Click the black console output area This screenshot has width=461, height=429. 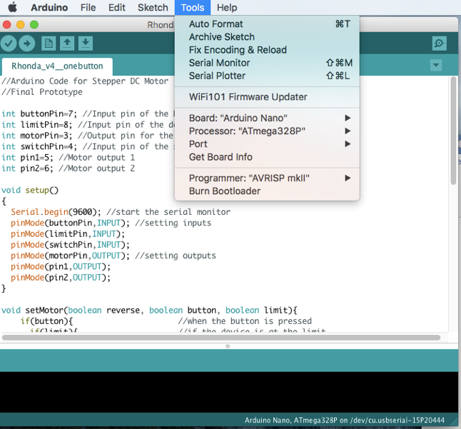[x=229, y=392]
